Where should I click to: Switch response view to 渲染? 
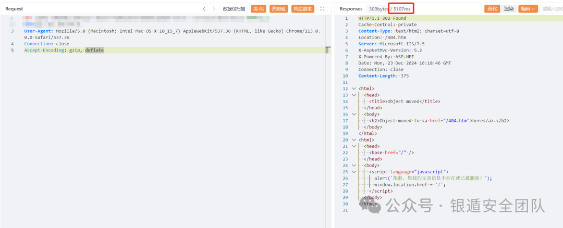(508, 9)
